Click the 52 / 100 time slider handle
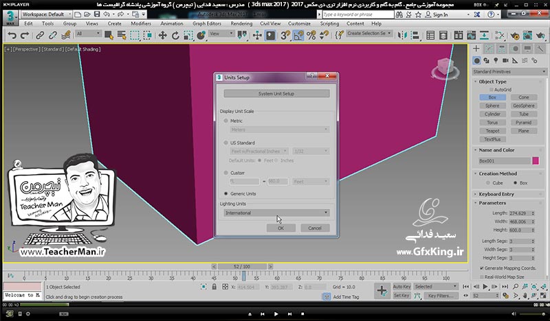 pyautogui.click(x=242, y=267)
